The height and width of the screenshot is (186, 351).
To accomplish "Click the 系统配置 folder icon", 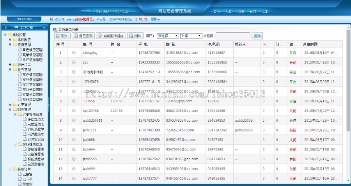I will [15, 40].
